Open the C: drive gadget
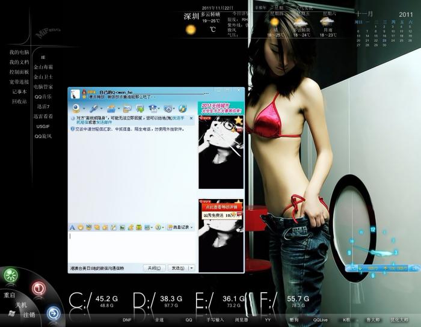Viewport: 421px width, 327px height. pyautogui.click(x=93, y=300)
